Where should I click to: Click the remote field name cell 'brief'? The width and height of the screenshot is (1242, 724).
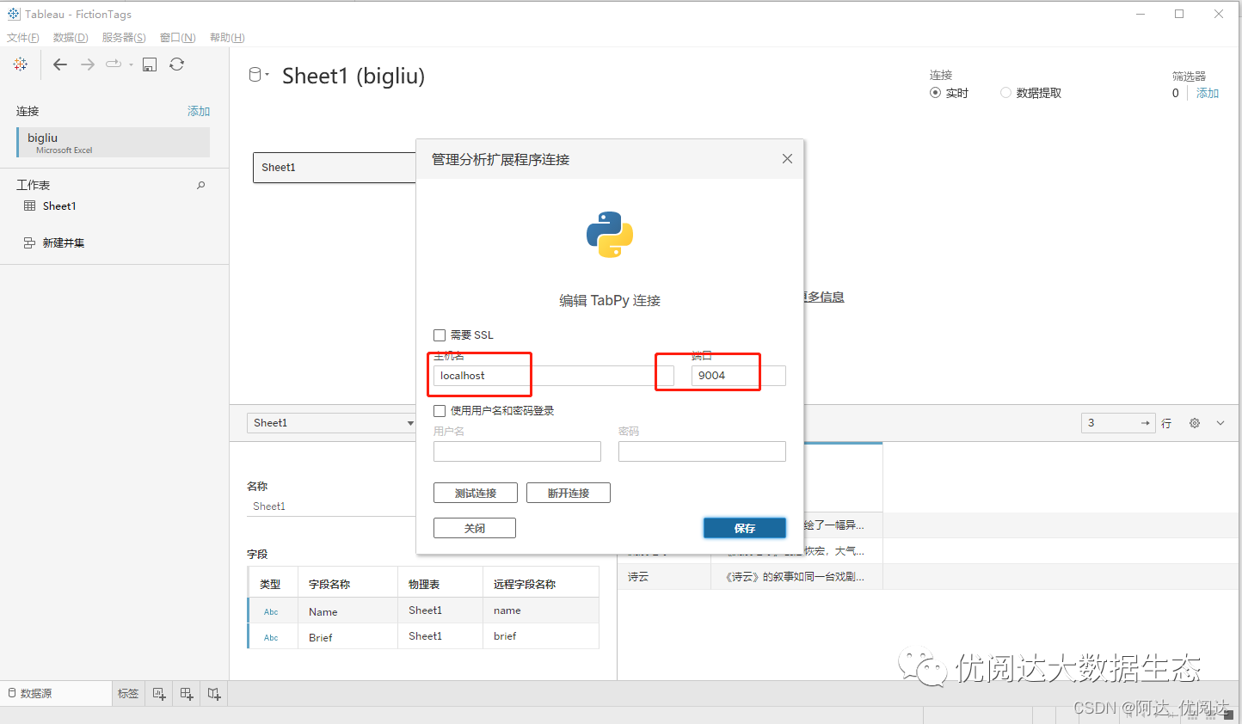(540, 636)
